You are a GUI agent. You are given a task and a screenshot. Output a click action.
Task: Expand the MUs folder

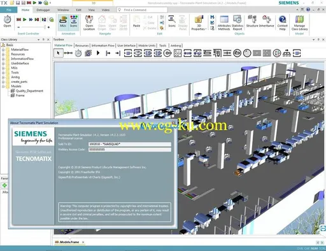(3, 68)
